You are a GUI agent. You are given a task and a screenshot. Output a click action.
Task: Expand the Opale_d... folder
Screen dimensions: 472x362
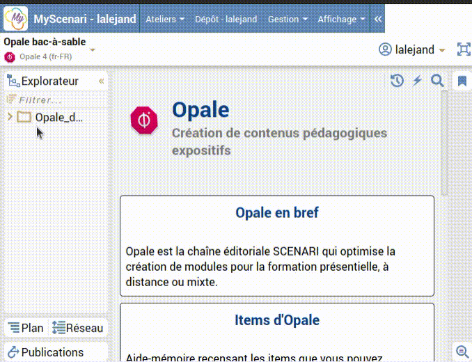(x=10, y=117)
